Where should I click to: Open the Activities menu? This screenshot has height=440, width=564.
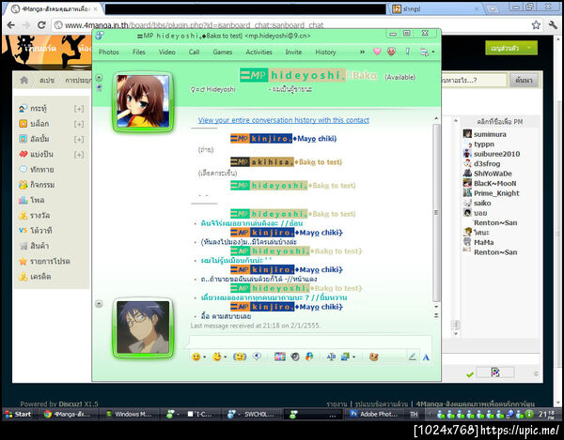[x=259, y=52]
